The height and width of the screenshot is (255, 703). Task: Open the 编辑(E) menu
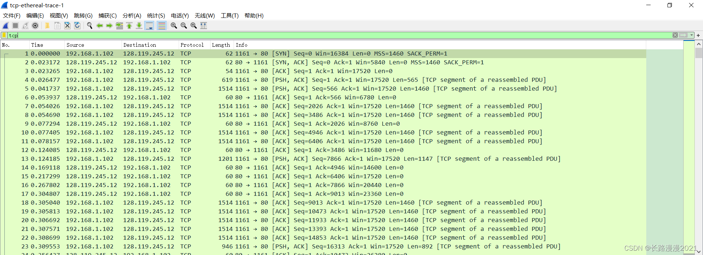pos(35,16)
